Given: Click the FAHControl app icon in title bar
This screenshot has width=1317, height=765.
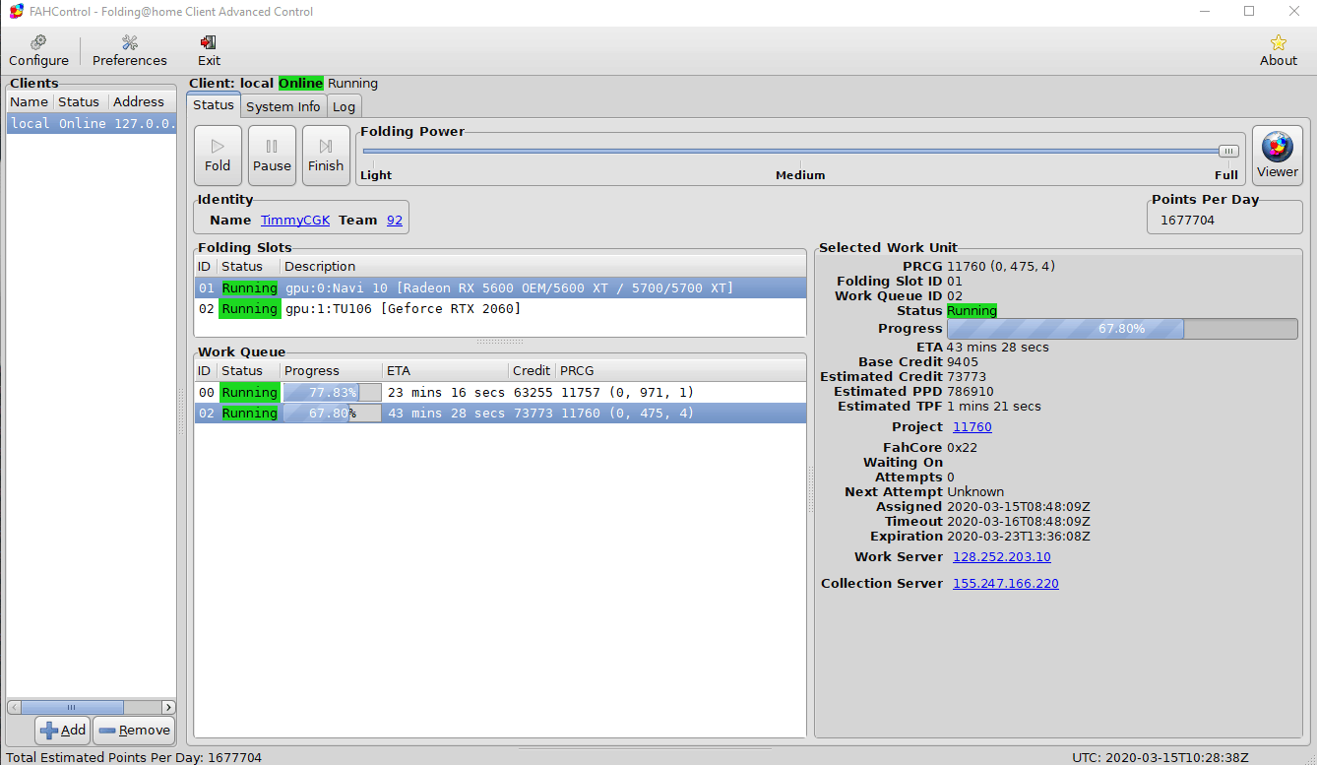Looking at the screenshot, I should pos(16,12).
